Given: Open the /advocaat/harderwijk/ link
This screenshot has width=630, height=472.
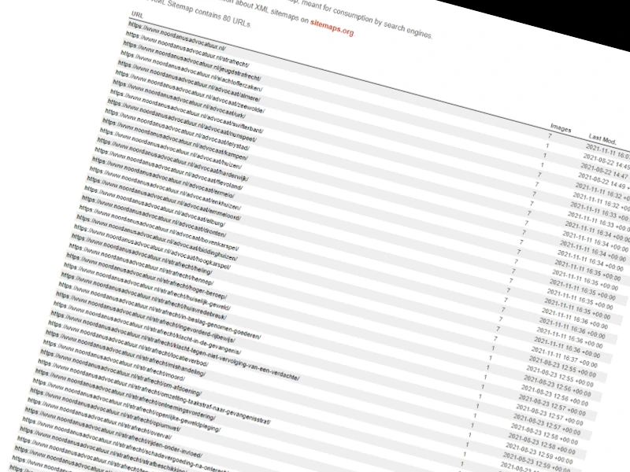Looking at the screenshot, I should pos(172,157).
